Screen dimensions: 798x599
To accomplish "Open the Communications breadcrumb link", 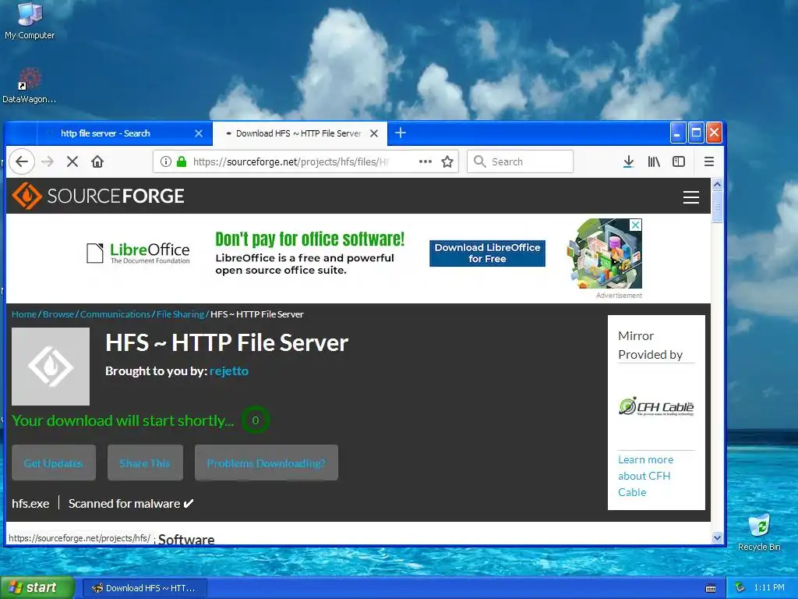I will click(115, 314).
